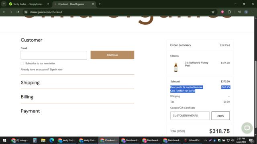Screen dimensions: 257x144
Task: Remove the CUSTOMER10YEARS coupon
Action: click(198, 87)
